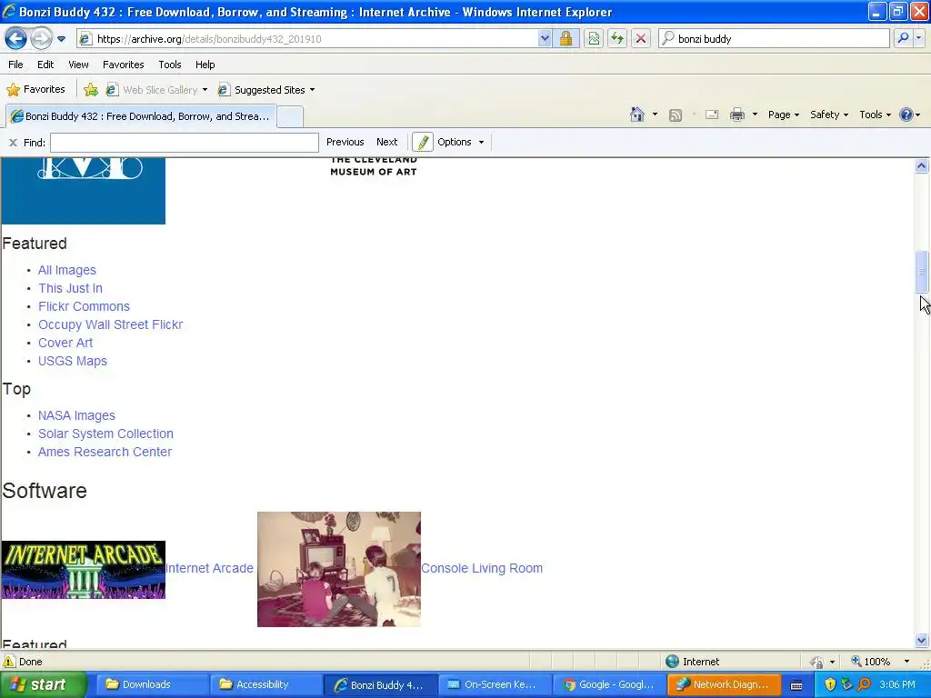Viewport: 931px width, 698px height.
Task: Click the magnifier search button
Action: point(903,38)
